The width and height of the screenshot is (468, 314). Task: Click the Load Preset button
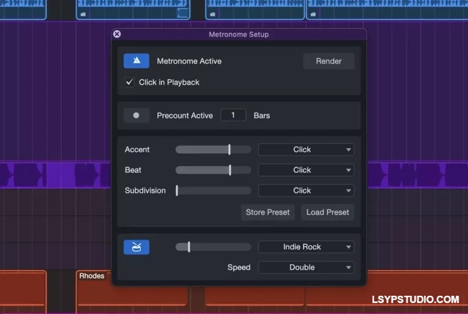(x=327, y=212)
